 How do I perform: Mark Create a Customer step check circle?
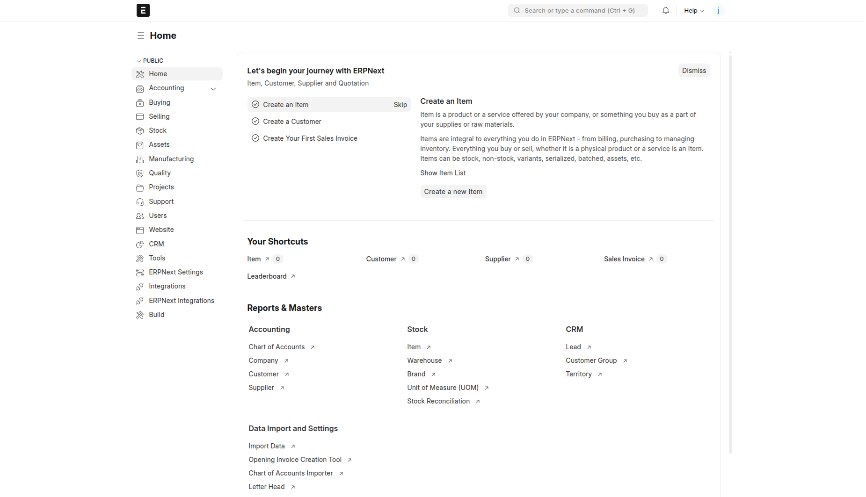tap(255, 122)
